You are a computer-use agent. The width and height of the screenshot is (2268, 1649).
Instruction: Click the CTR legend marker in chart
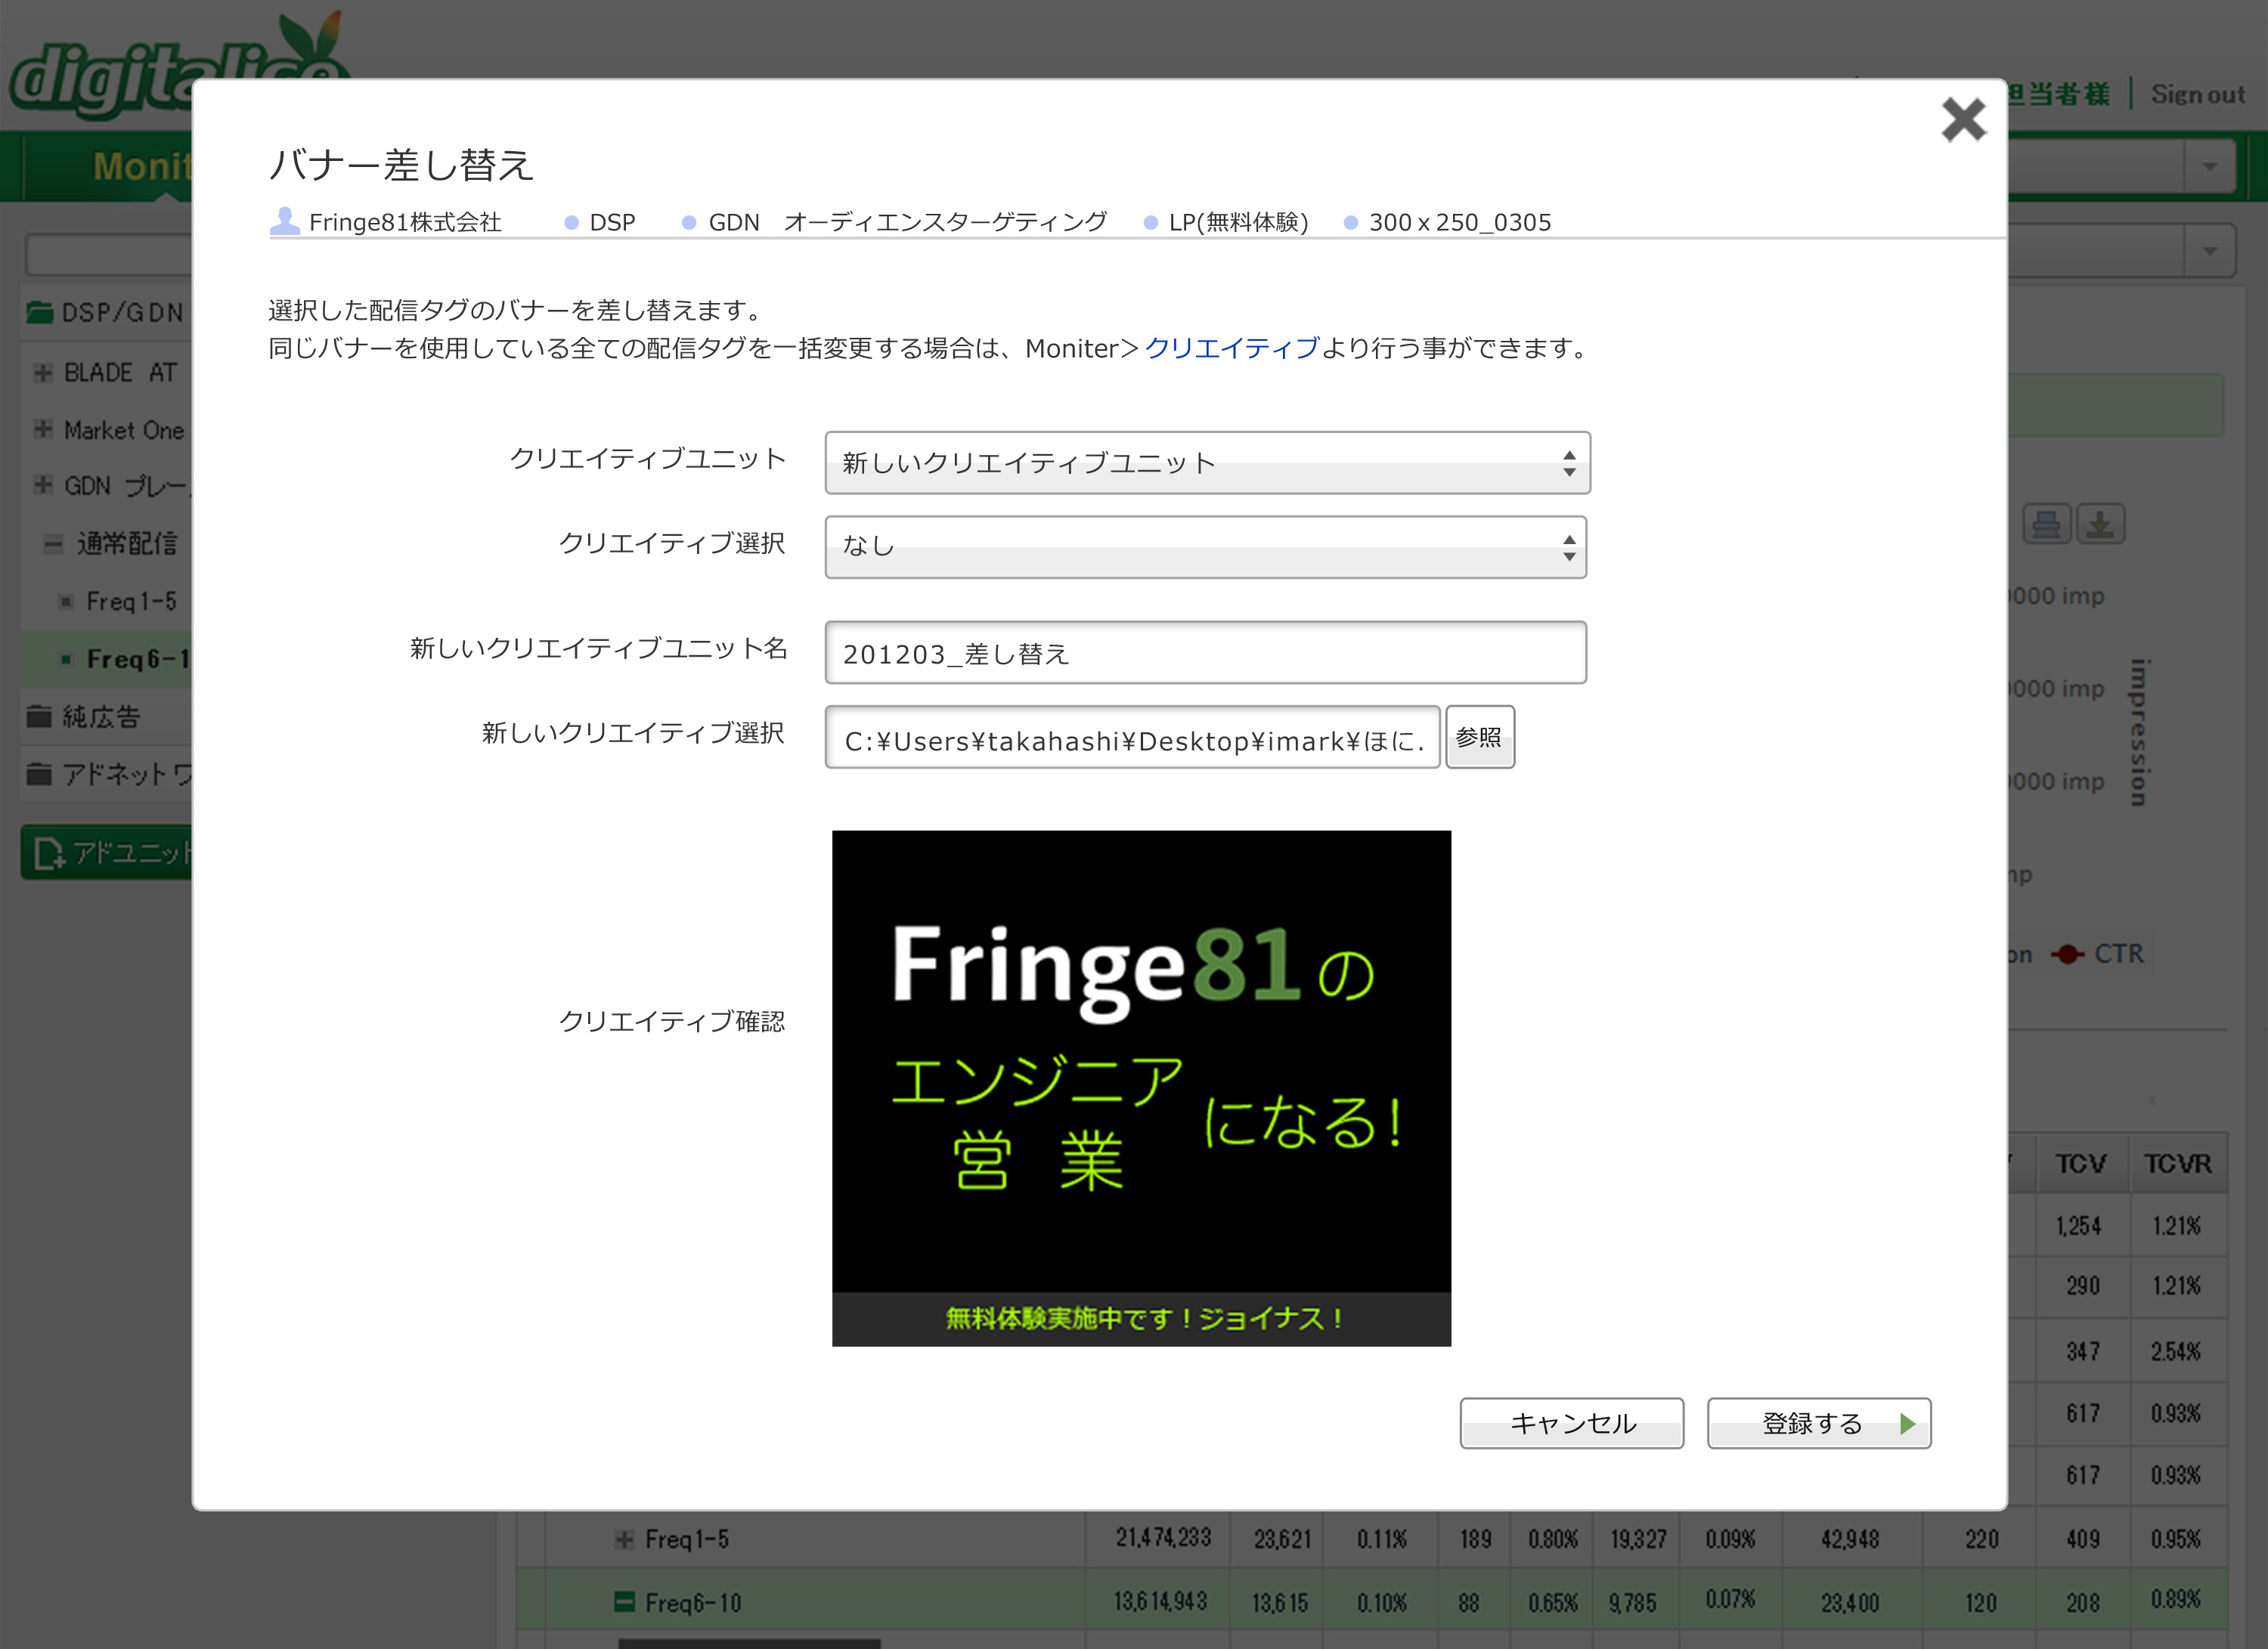coord(2068,954)
